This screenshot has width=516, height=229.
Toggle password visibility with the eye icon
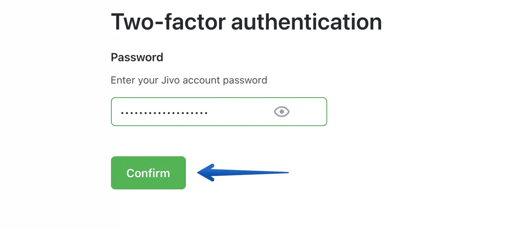pos(282,112)
